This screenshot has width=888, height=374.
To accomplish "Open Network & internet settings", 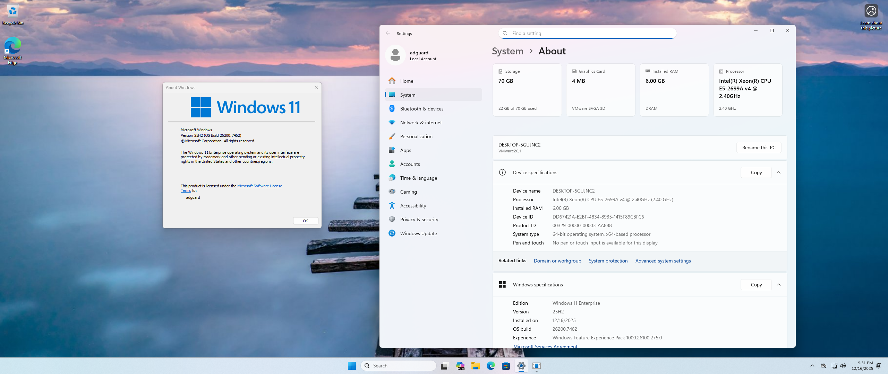I will [421, 123].
